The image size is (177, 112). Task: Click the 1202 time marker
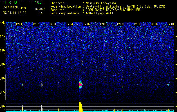tap(36, 24)
